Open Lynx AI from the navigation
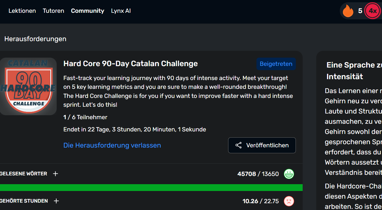Screen dimensions: 382x210 coord(121,11)
